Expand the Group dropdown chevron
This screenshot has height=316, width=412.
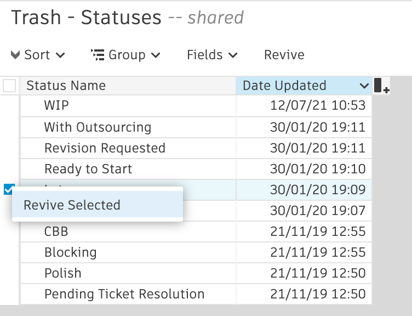[156, 55]
